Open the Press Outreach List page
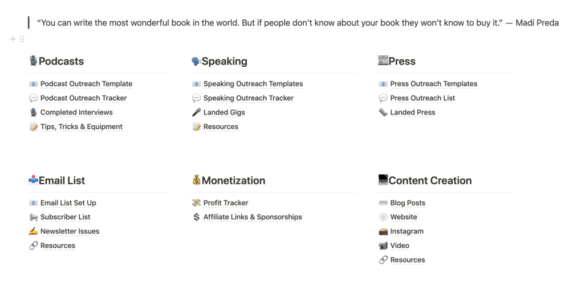The height and width of the screenshot is (283, 573). point(422,98)
